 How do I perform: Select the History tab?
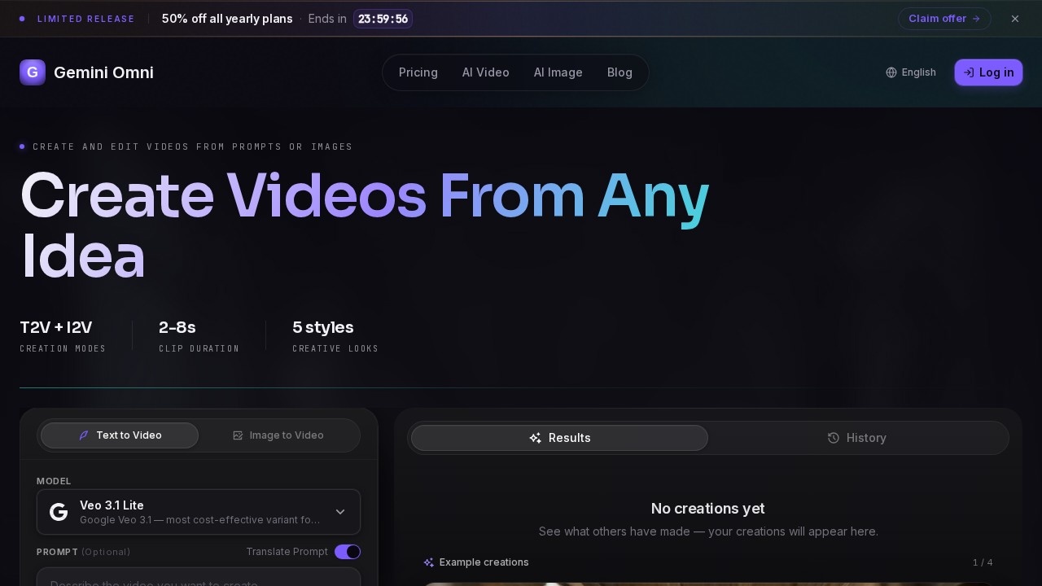(x=857, y=438)
